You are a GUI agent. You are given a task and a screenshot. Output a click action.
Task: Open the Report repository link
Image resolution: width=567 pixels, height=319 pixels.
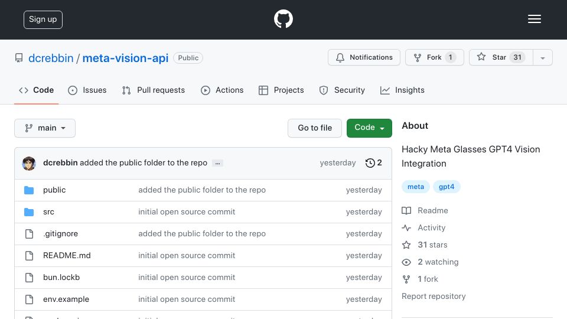(x=434, y=296)
